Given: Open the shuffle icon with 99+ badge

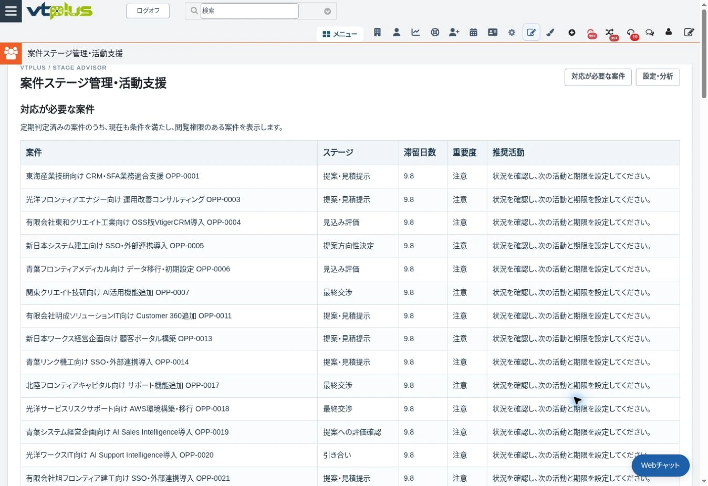Looking at the screenshot, I should [x=610, y=33].
